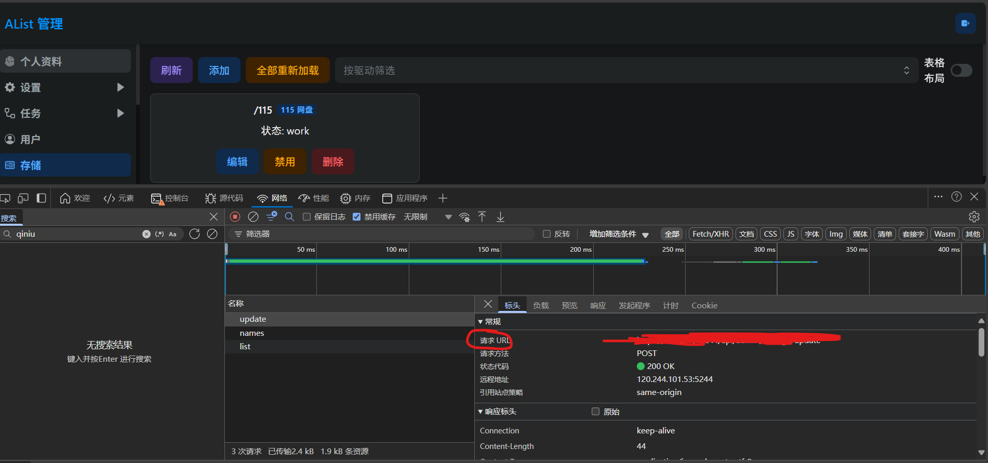Open the Users sidebar item
Viewport: 988px width, 463px height.
[65, 139]
